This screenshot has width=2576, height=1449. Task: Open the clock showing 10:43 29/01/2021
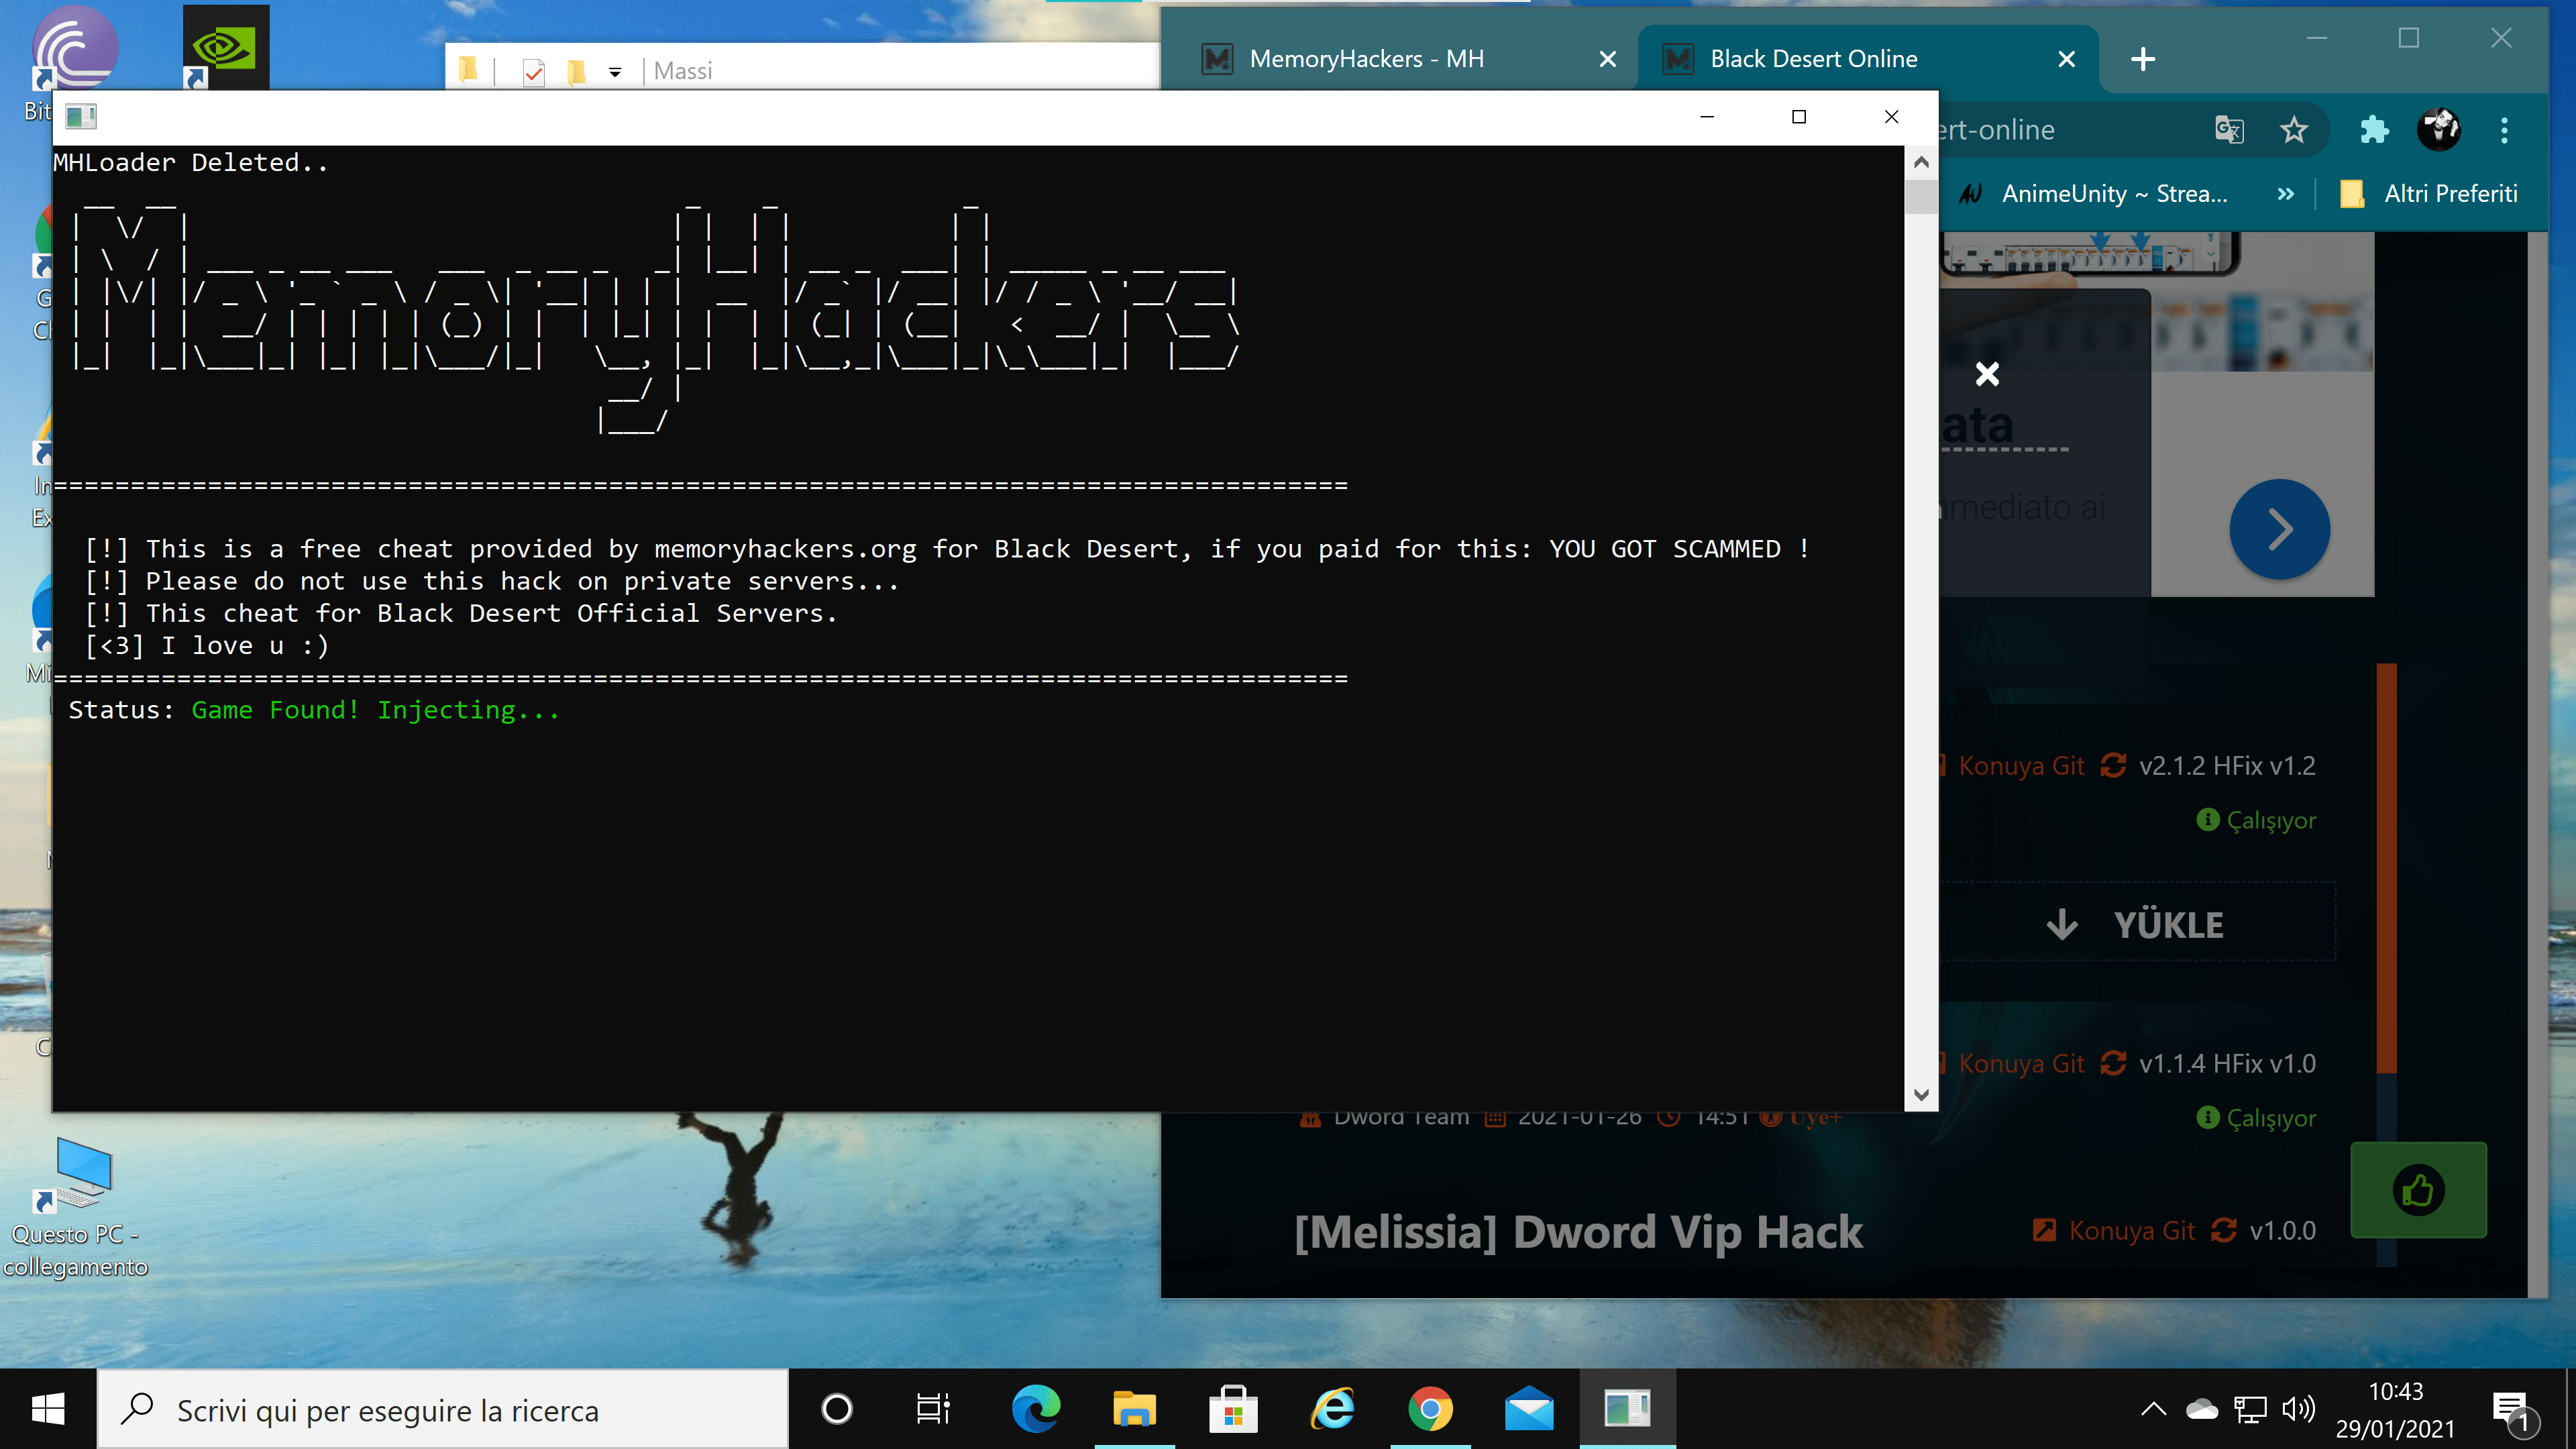pos(2395,1409)
